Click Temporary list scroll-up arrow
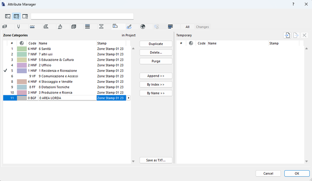The width and height of the screenshot is (312, 181). point(306,48)
